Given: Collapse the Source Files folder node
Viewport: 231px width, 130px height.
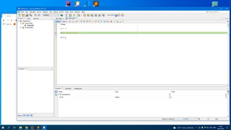Looking at the screenshot, I should [21, 23].
